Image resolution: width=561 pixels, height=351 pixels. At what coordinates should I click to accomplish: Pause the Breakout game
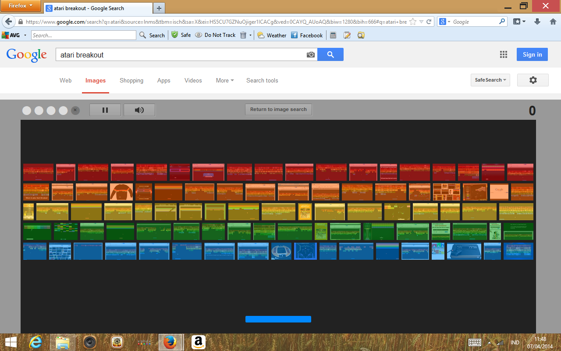tap(105, 110)
